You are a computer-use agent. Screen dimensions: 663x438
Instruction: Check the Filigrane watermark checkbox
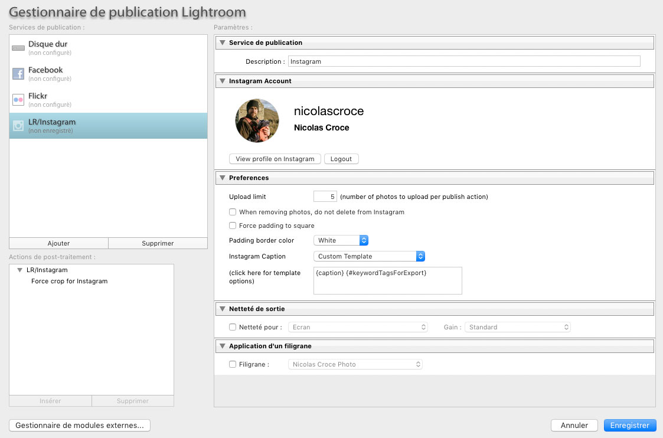233,364
